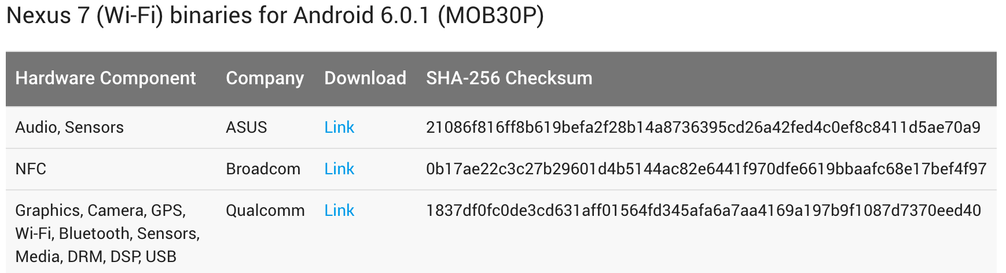Image resolution: width=1006 pixels, height=273 pixels.
Task: Open the Qualcomm binaries download Link
Action: (x=339, y=210)
